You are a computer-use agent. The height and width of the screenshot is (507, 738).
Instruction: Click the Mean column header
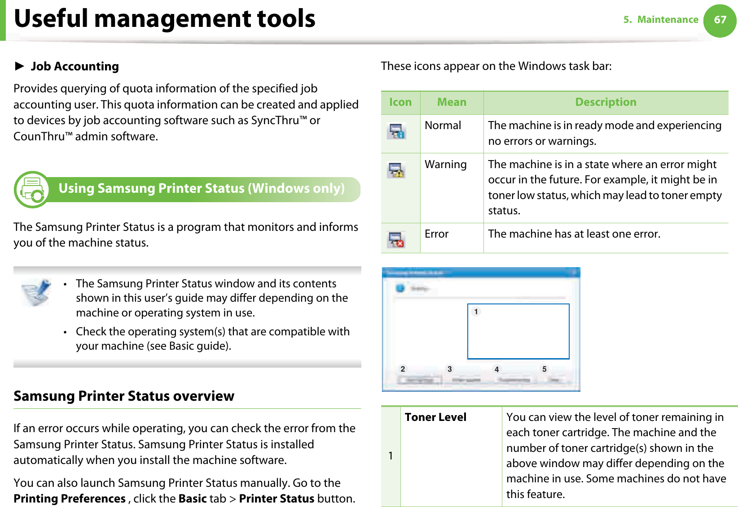click(452, 102)
